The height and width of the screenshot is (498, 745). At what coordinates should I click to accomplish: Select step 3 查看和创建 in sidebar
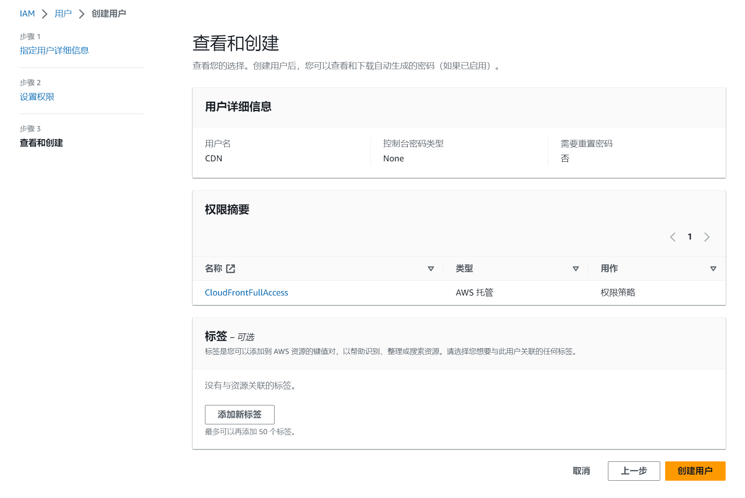(41, 143)
